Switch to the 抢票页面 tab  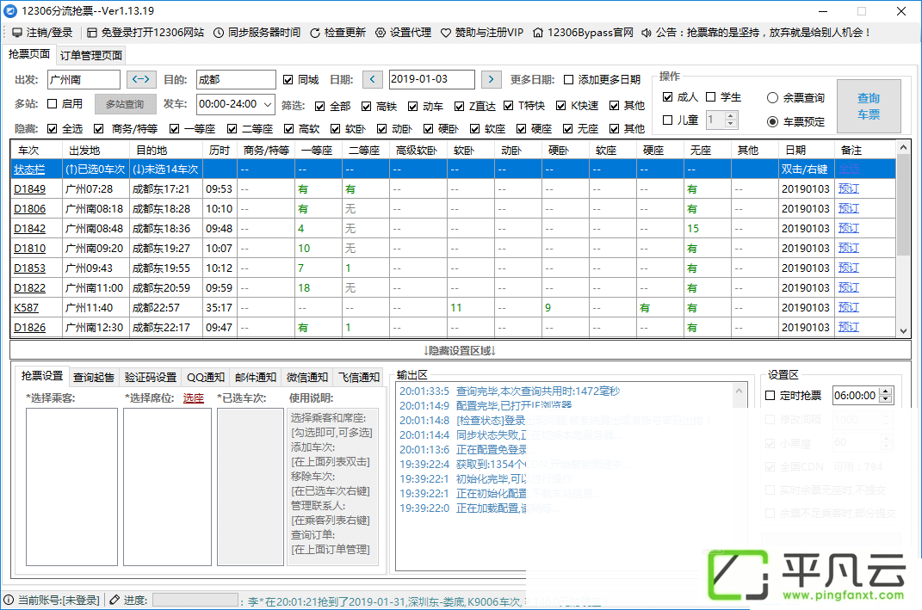point(28,54)
